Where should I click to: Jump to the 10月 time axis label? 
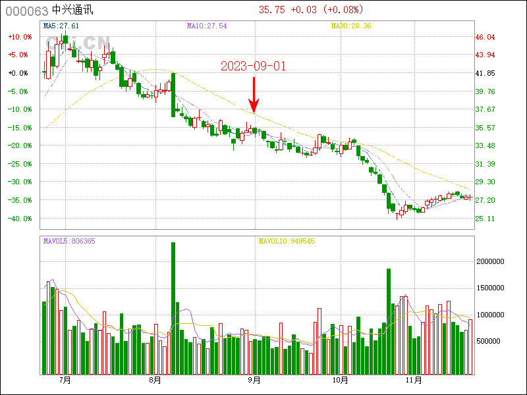[340, 381]
